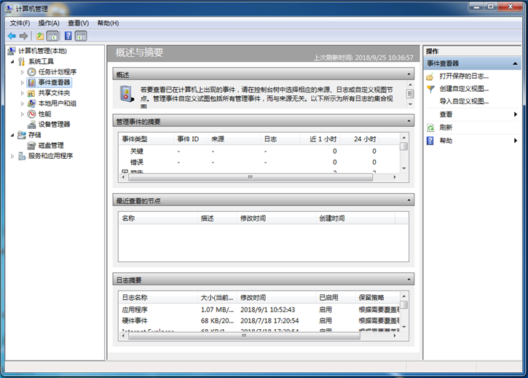This screenshot has height=378, width=528.
Task: Select 磁盘管理 in the tree
Action: (x=45, y=145)
